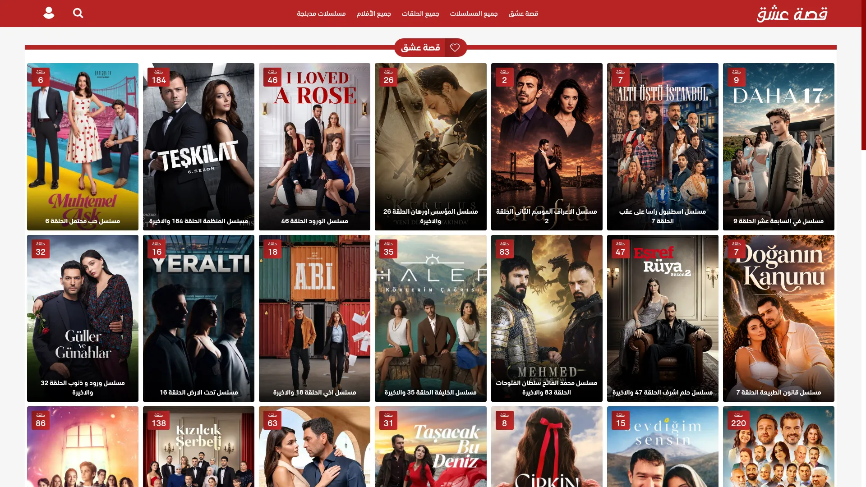
Task: Open the Kızılcık Şerbeti episode 138 poster
Action: click(x=198, y=446)
